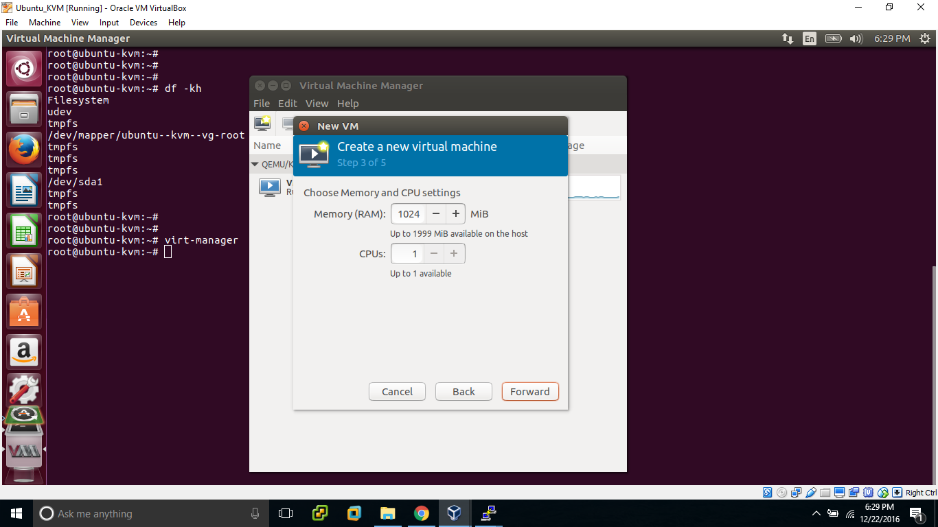Click VirtualBox keyboard capture arrow status icon
This screenshot has height=527, width=938.
pos(897,493)
